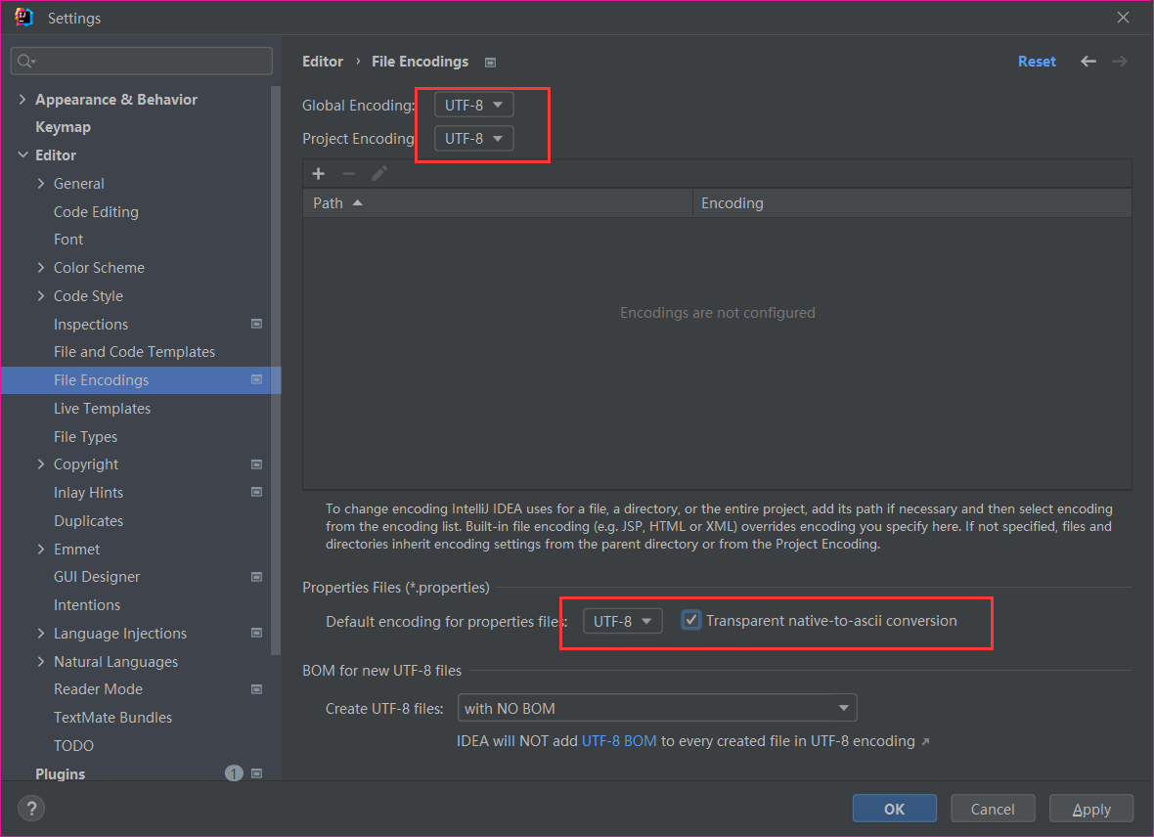The width and height of the screenshot is (1154, 837).
Task: Click the forward arrow navigation icon
Action: click(1120, 61)
